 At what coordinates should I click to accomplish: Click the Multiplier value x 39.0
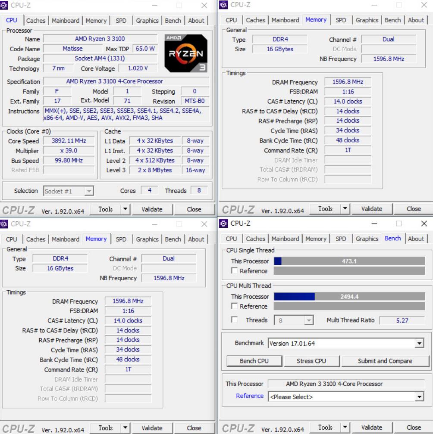[x=69, y=151]
